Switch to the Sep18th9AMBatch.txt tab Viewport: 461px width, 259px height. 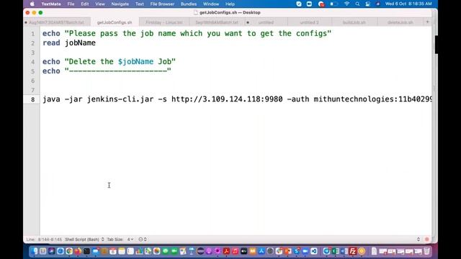click(x=217, y=22)
